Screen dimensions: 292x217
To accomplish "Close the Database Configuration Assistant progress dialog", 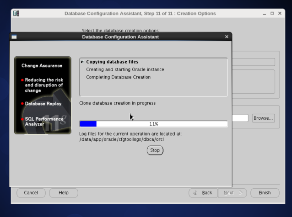I will point(227,37).
